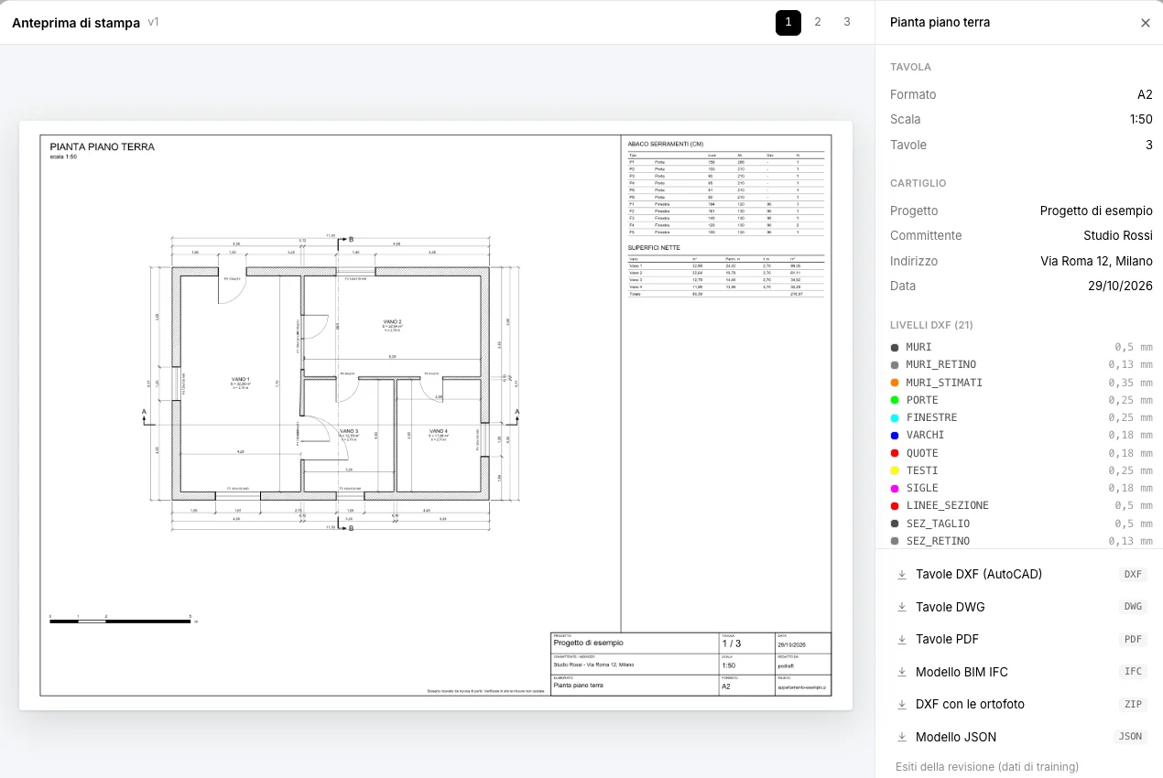Image resolution: width=1163 pixels, height=778 pixels.
Task: Close the Pianta piano terra panel
Action: [x=1145, y=23]
